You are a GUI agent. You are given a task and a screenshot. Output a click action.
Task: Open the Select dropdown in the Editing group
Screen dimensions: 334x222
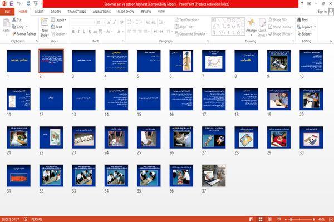(304, 34)
